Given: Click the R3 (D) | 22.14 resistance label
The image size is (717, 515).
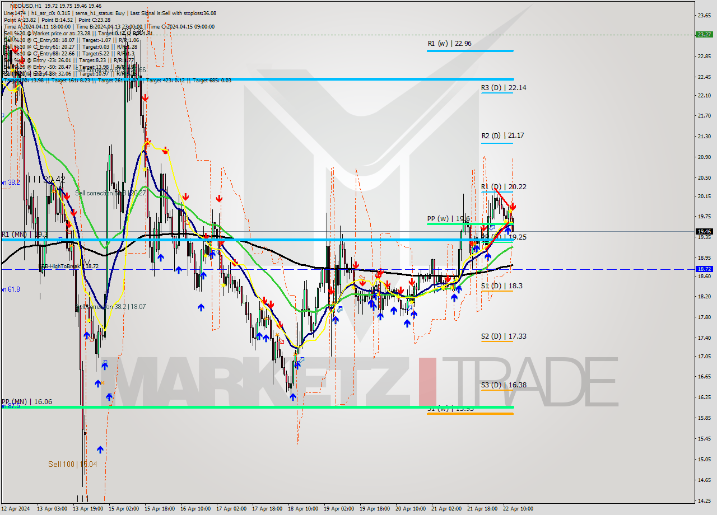Looking at the screenshot, I should click(x=503, y=88).
